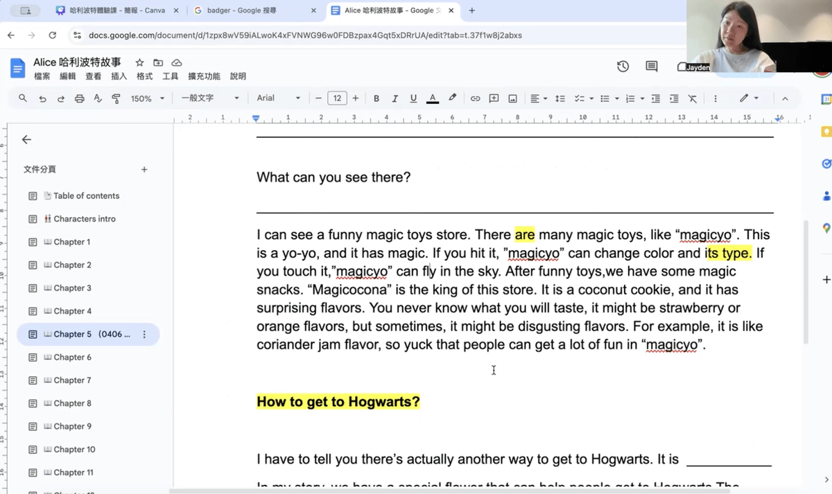The image size is (832, 494).
Task: Toggle bold formatting
Action: click(376, 98)
